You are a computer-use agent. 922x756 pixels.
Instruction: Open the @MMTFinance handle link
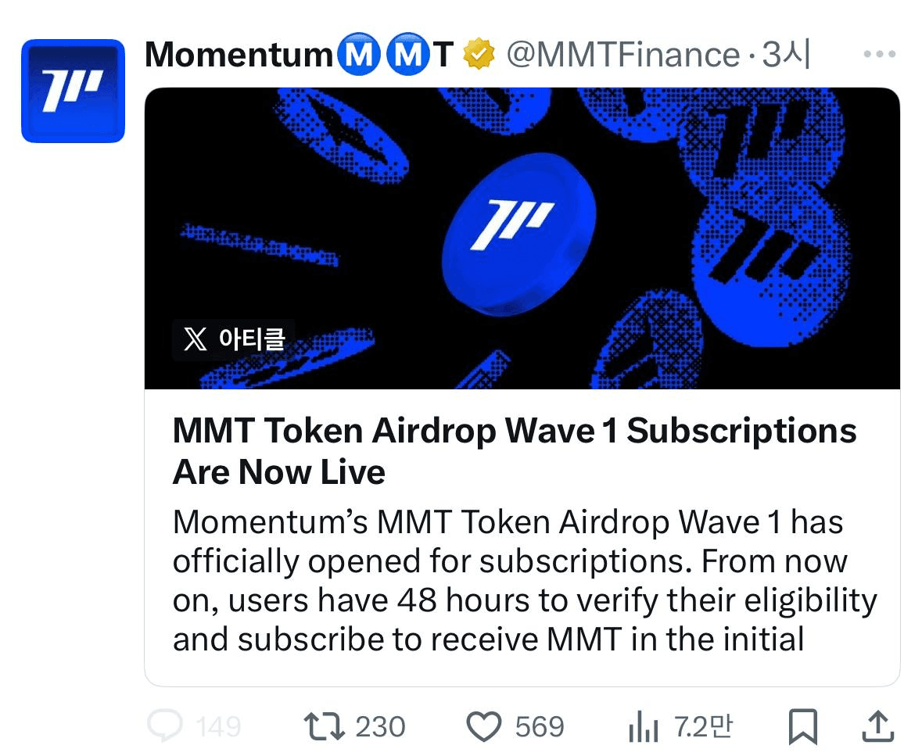click(622, 55)
